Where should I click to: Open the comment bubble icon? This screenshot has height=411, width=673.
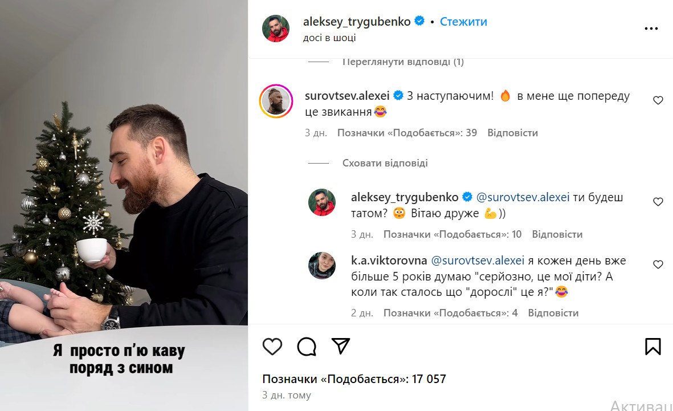point(307,346)
